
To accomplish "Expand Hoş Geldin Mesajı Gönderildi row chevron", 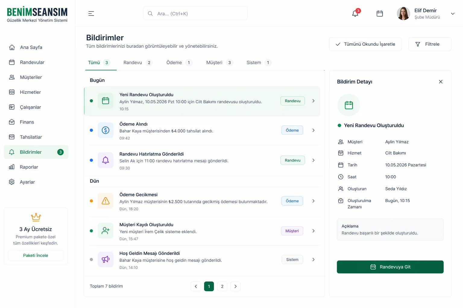I will [x=313, y=260].
